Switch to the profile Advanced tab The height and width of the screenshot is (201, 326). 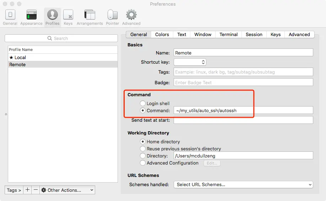[x=299, y=35]
